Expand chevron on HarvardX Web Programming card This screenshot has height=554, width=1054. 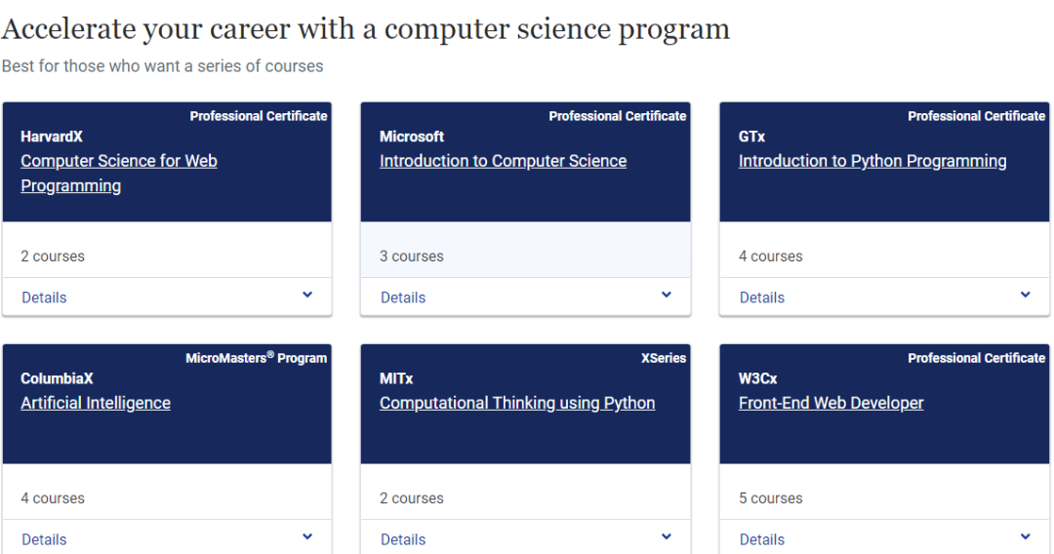click(307, 295)
